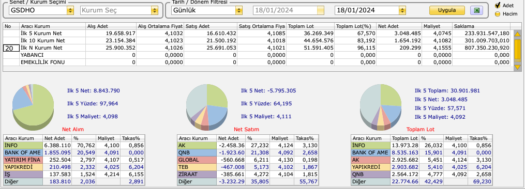Sort by Saklama column header
Image resolution: width=525 pixels, height=189 pixels.
(481, 26)
